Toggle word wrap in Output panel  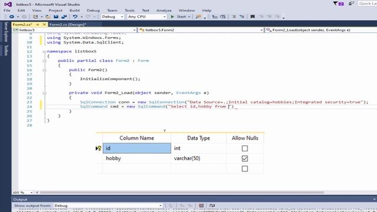[212, 206]
